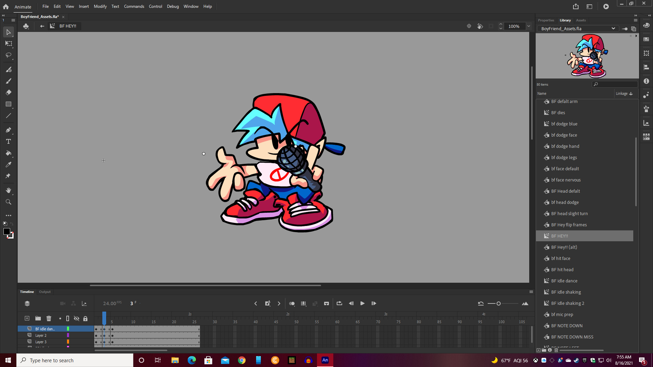Viewport: 653px width, 367px height.
Task: Switch to the Output tab
Action: tap(45, 292)
